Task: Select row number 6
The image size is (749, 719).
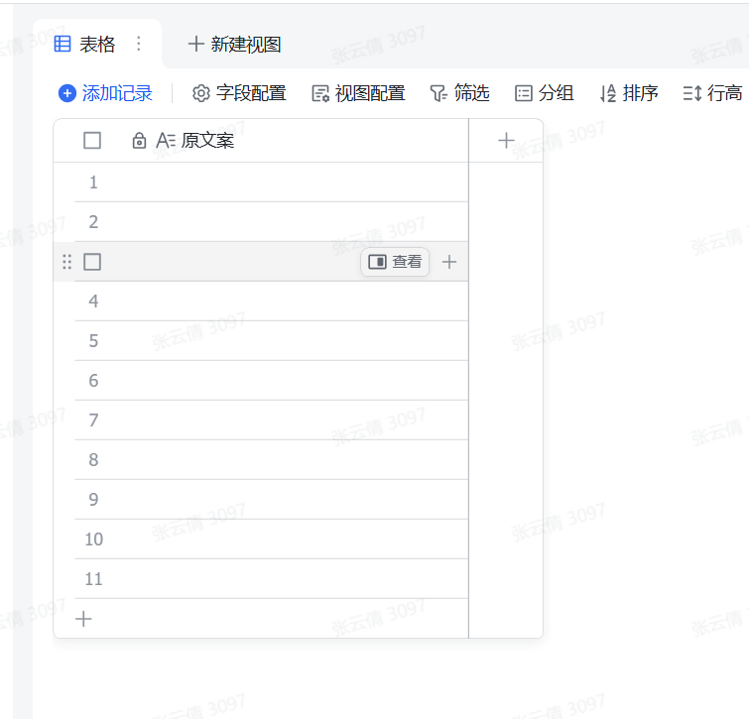Action: (93, 381)
